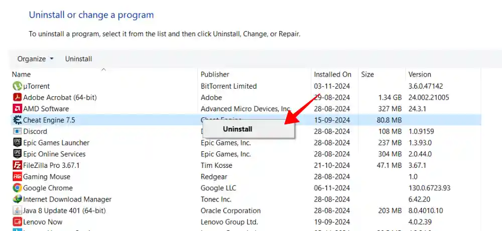Select Internet Download Manager entry
Viewport: 502px width, 231px height.
click(67, 199)
